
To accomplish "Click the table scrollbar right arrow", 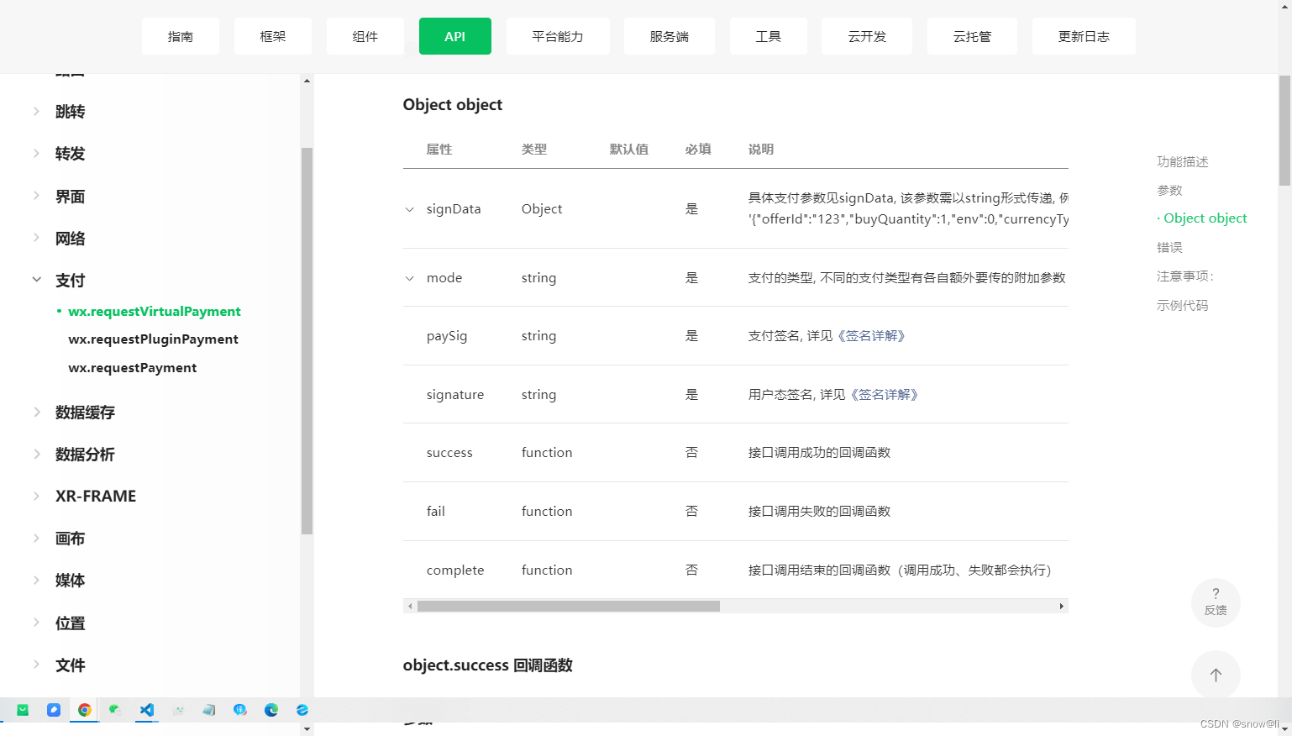I will tap(1061, 606).
